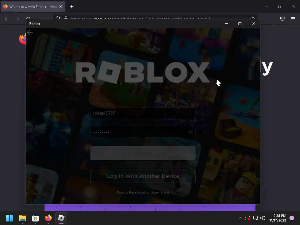Click the sync update tray icon
The height and width of the screenshot is (225, 300).
tap(247, 218)
